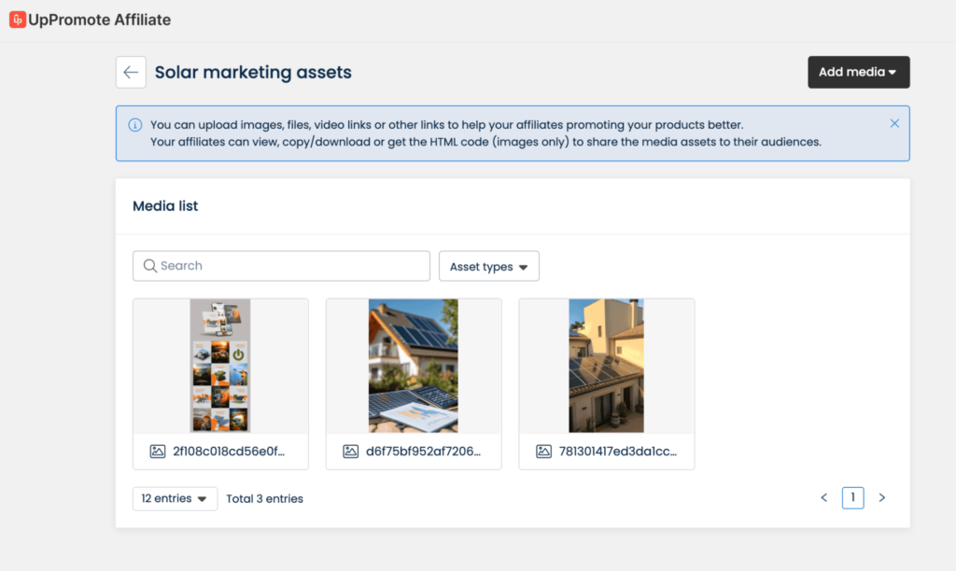Image resolution: width=956 pixels, height=571 pixels.
Task: Go back using the left arrow button
Action: tap(131, 72)
